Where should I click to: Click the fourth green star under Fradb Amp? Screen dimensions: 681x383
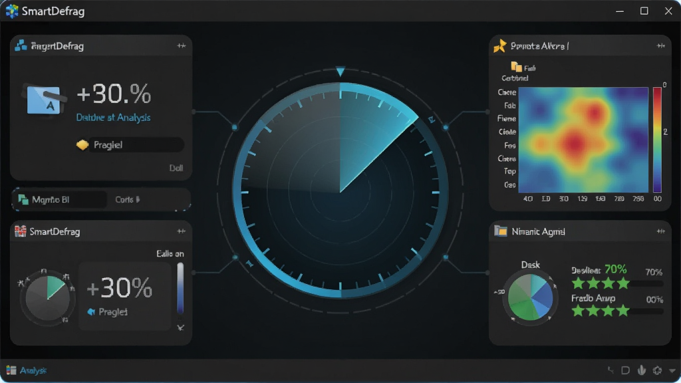[x=623, y=311]
